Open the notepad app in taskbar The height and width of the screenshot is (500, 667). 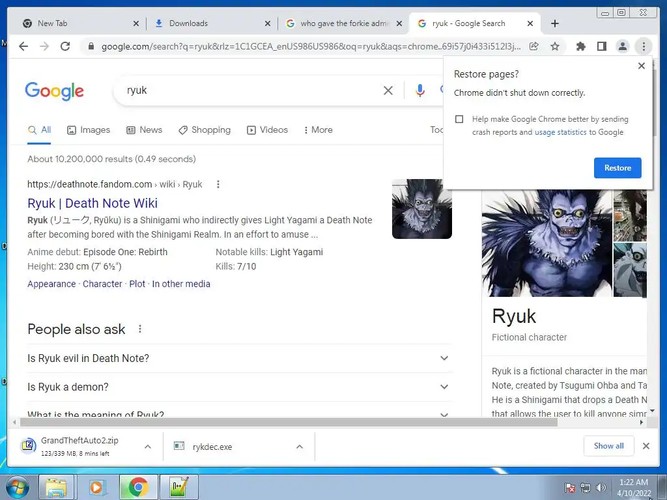tap(178, 488)
